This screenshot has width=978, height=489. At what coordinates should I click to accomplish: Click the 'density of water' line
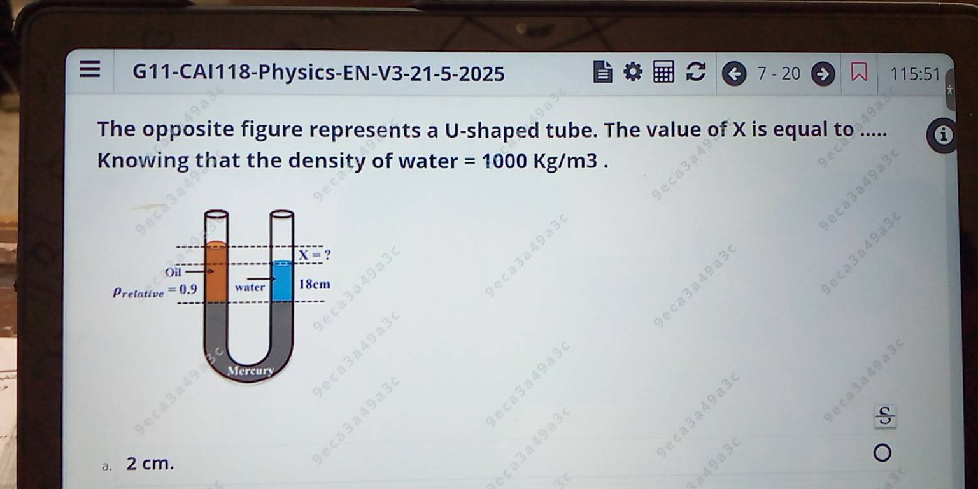point(350,161)
